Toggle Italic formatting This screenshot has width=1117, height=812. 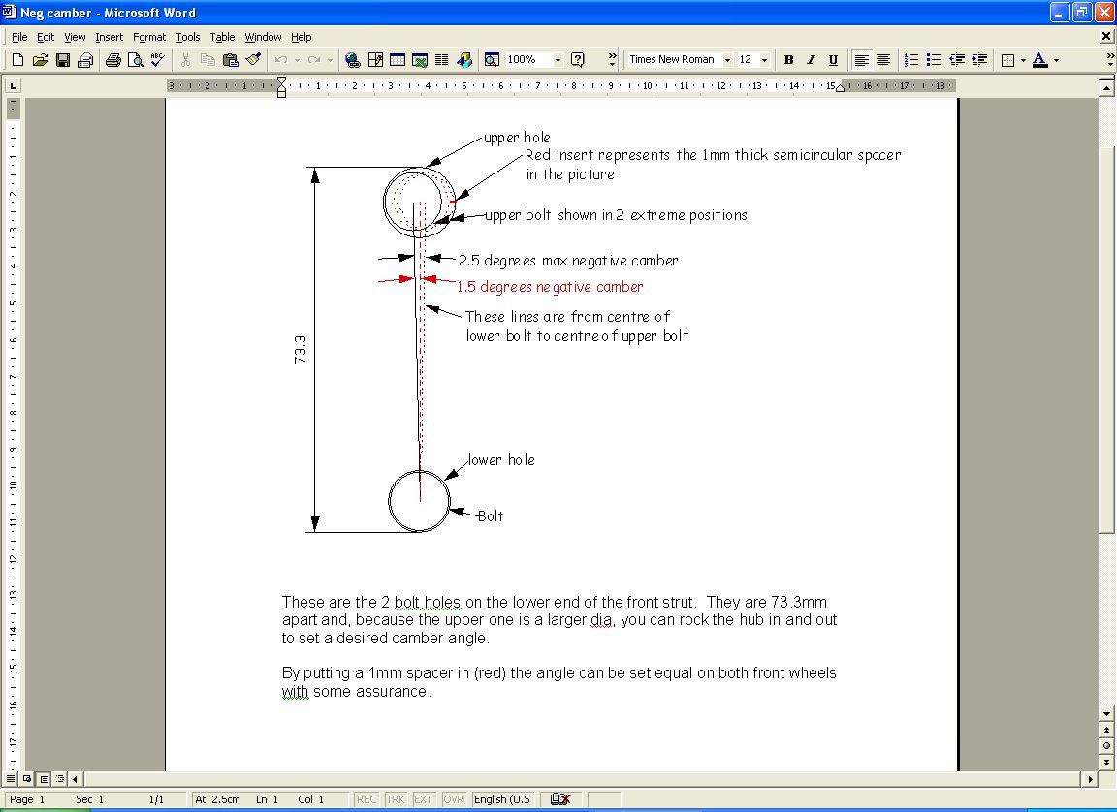click(811, 60)
